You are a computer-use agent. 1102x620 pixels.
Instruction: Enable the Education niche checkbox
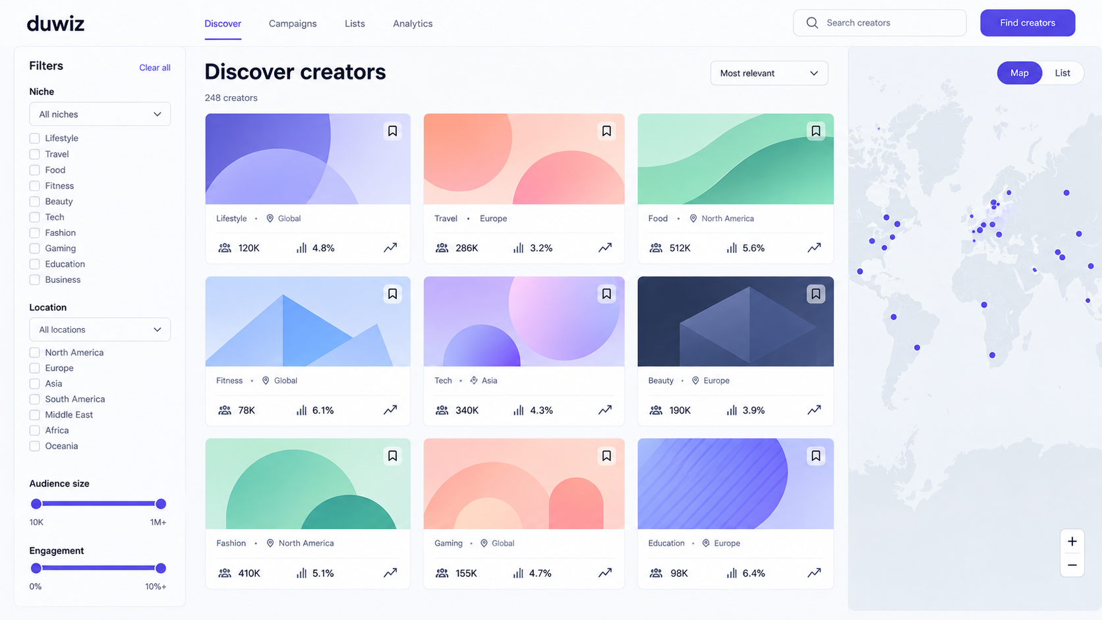pyautogui.click(x=34, y=264)
